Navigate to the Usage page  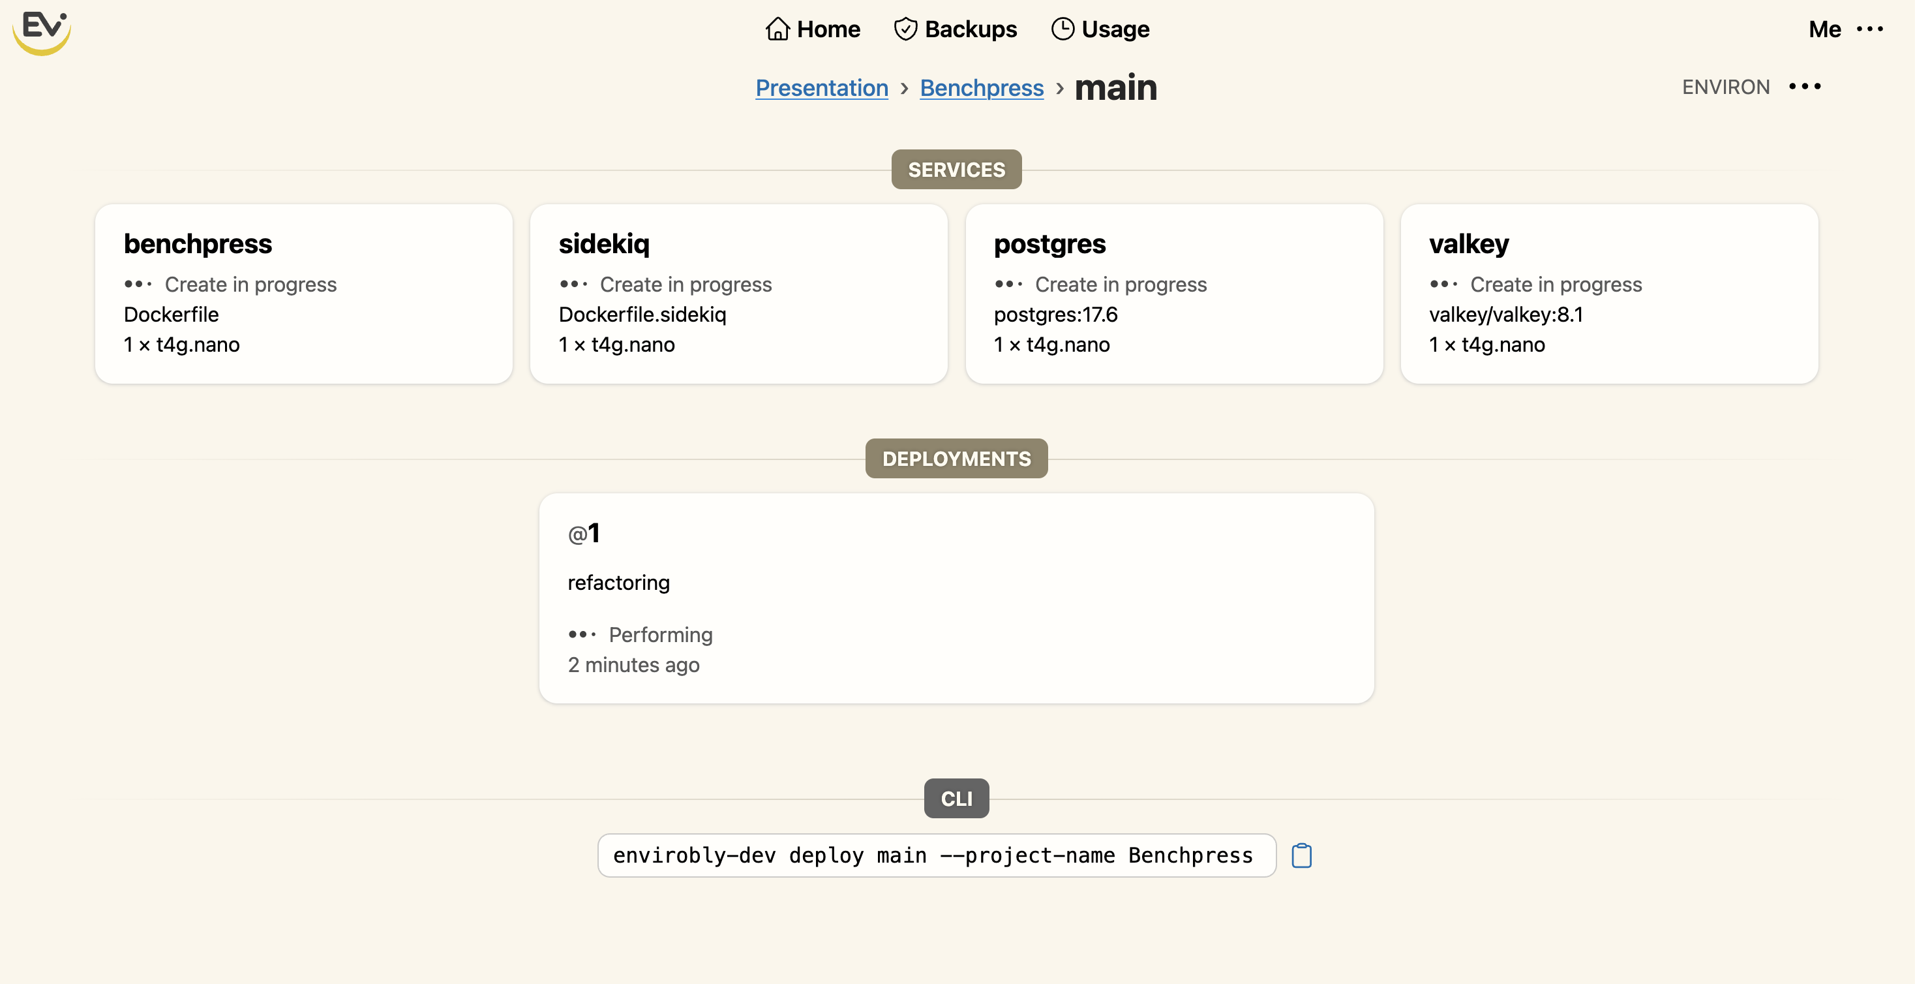1114,29
